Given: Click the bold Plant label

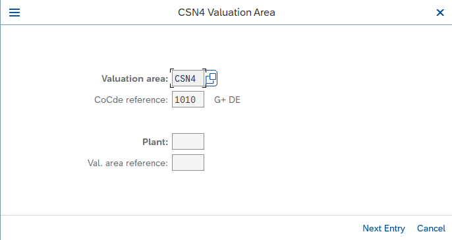Looking at the screenshot, I should coord(155,142).
